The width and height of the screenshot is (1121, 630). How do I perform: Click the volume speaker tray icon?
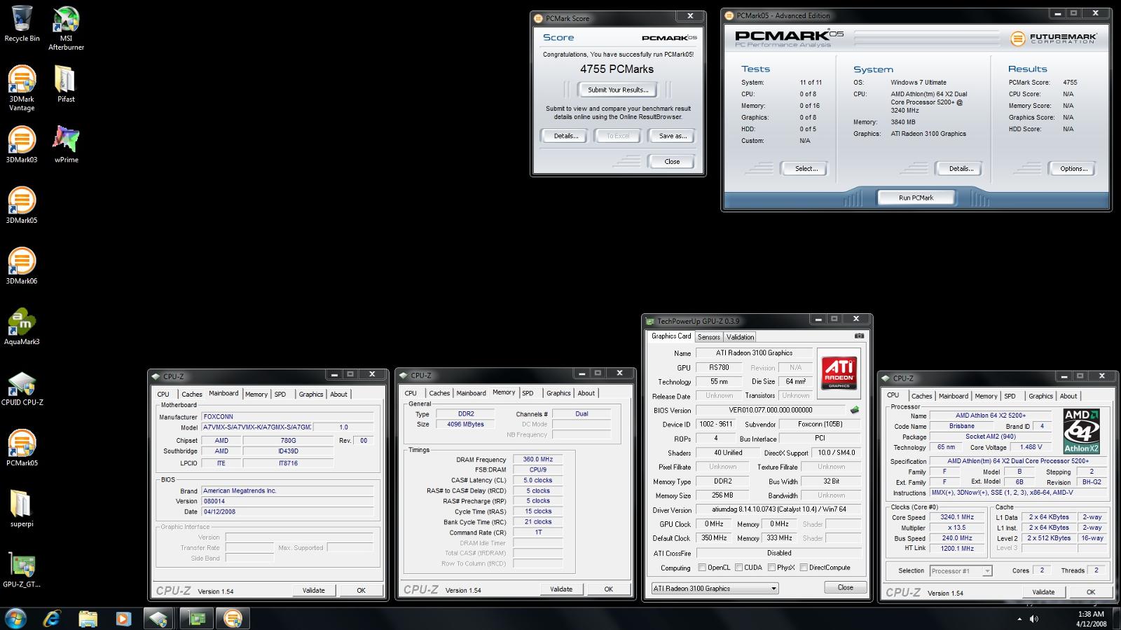click(x=1034, y=619)
